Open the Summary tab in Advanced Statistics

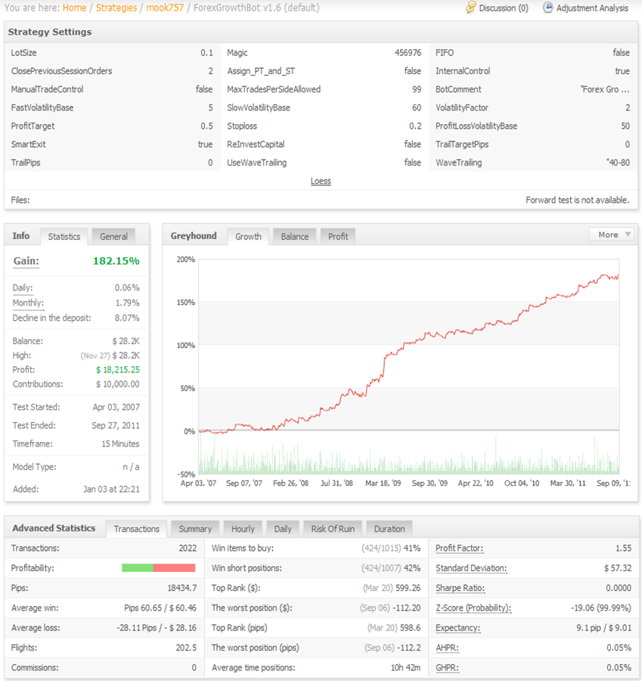pyautogui.click(x=195, y=529)
